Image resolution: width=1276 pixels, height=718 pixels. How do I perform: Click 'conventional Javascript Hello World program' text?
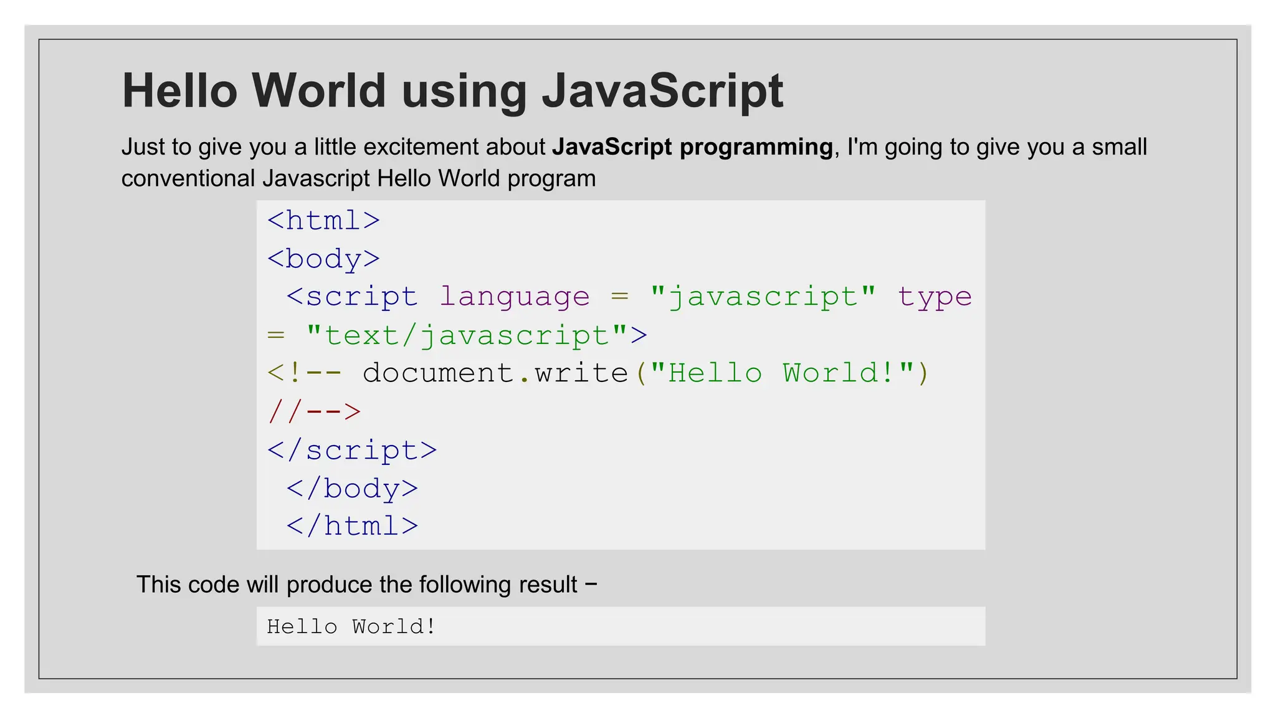(358, 179)
